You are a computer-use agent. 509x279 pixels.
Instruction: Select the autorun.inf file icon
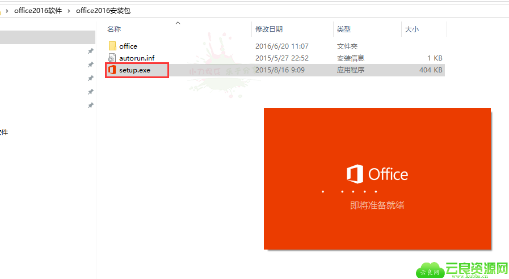(x=112, y=58)
